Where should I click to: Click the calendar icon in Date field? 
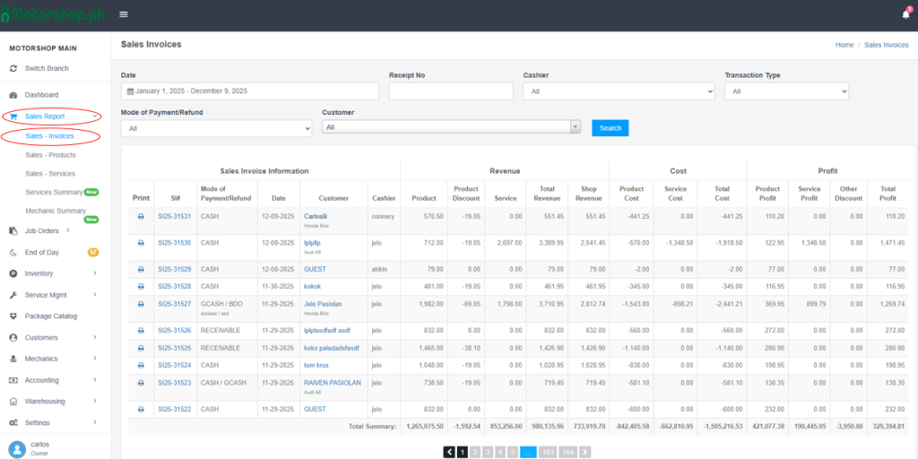[x=131, y=91]
